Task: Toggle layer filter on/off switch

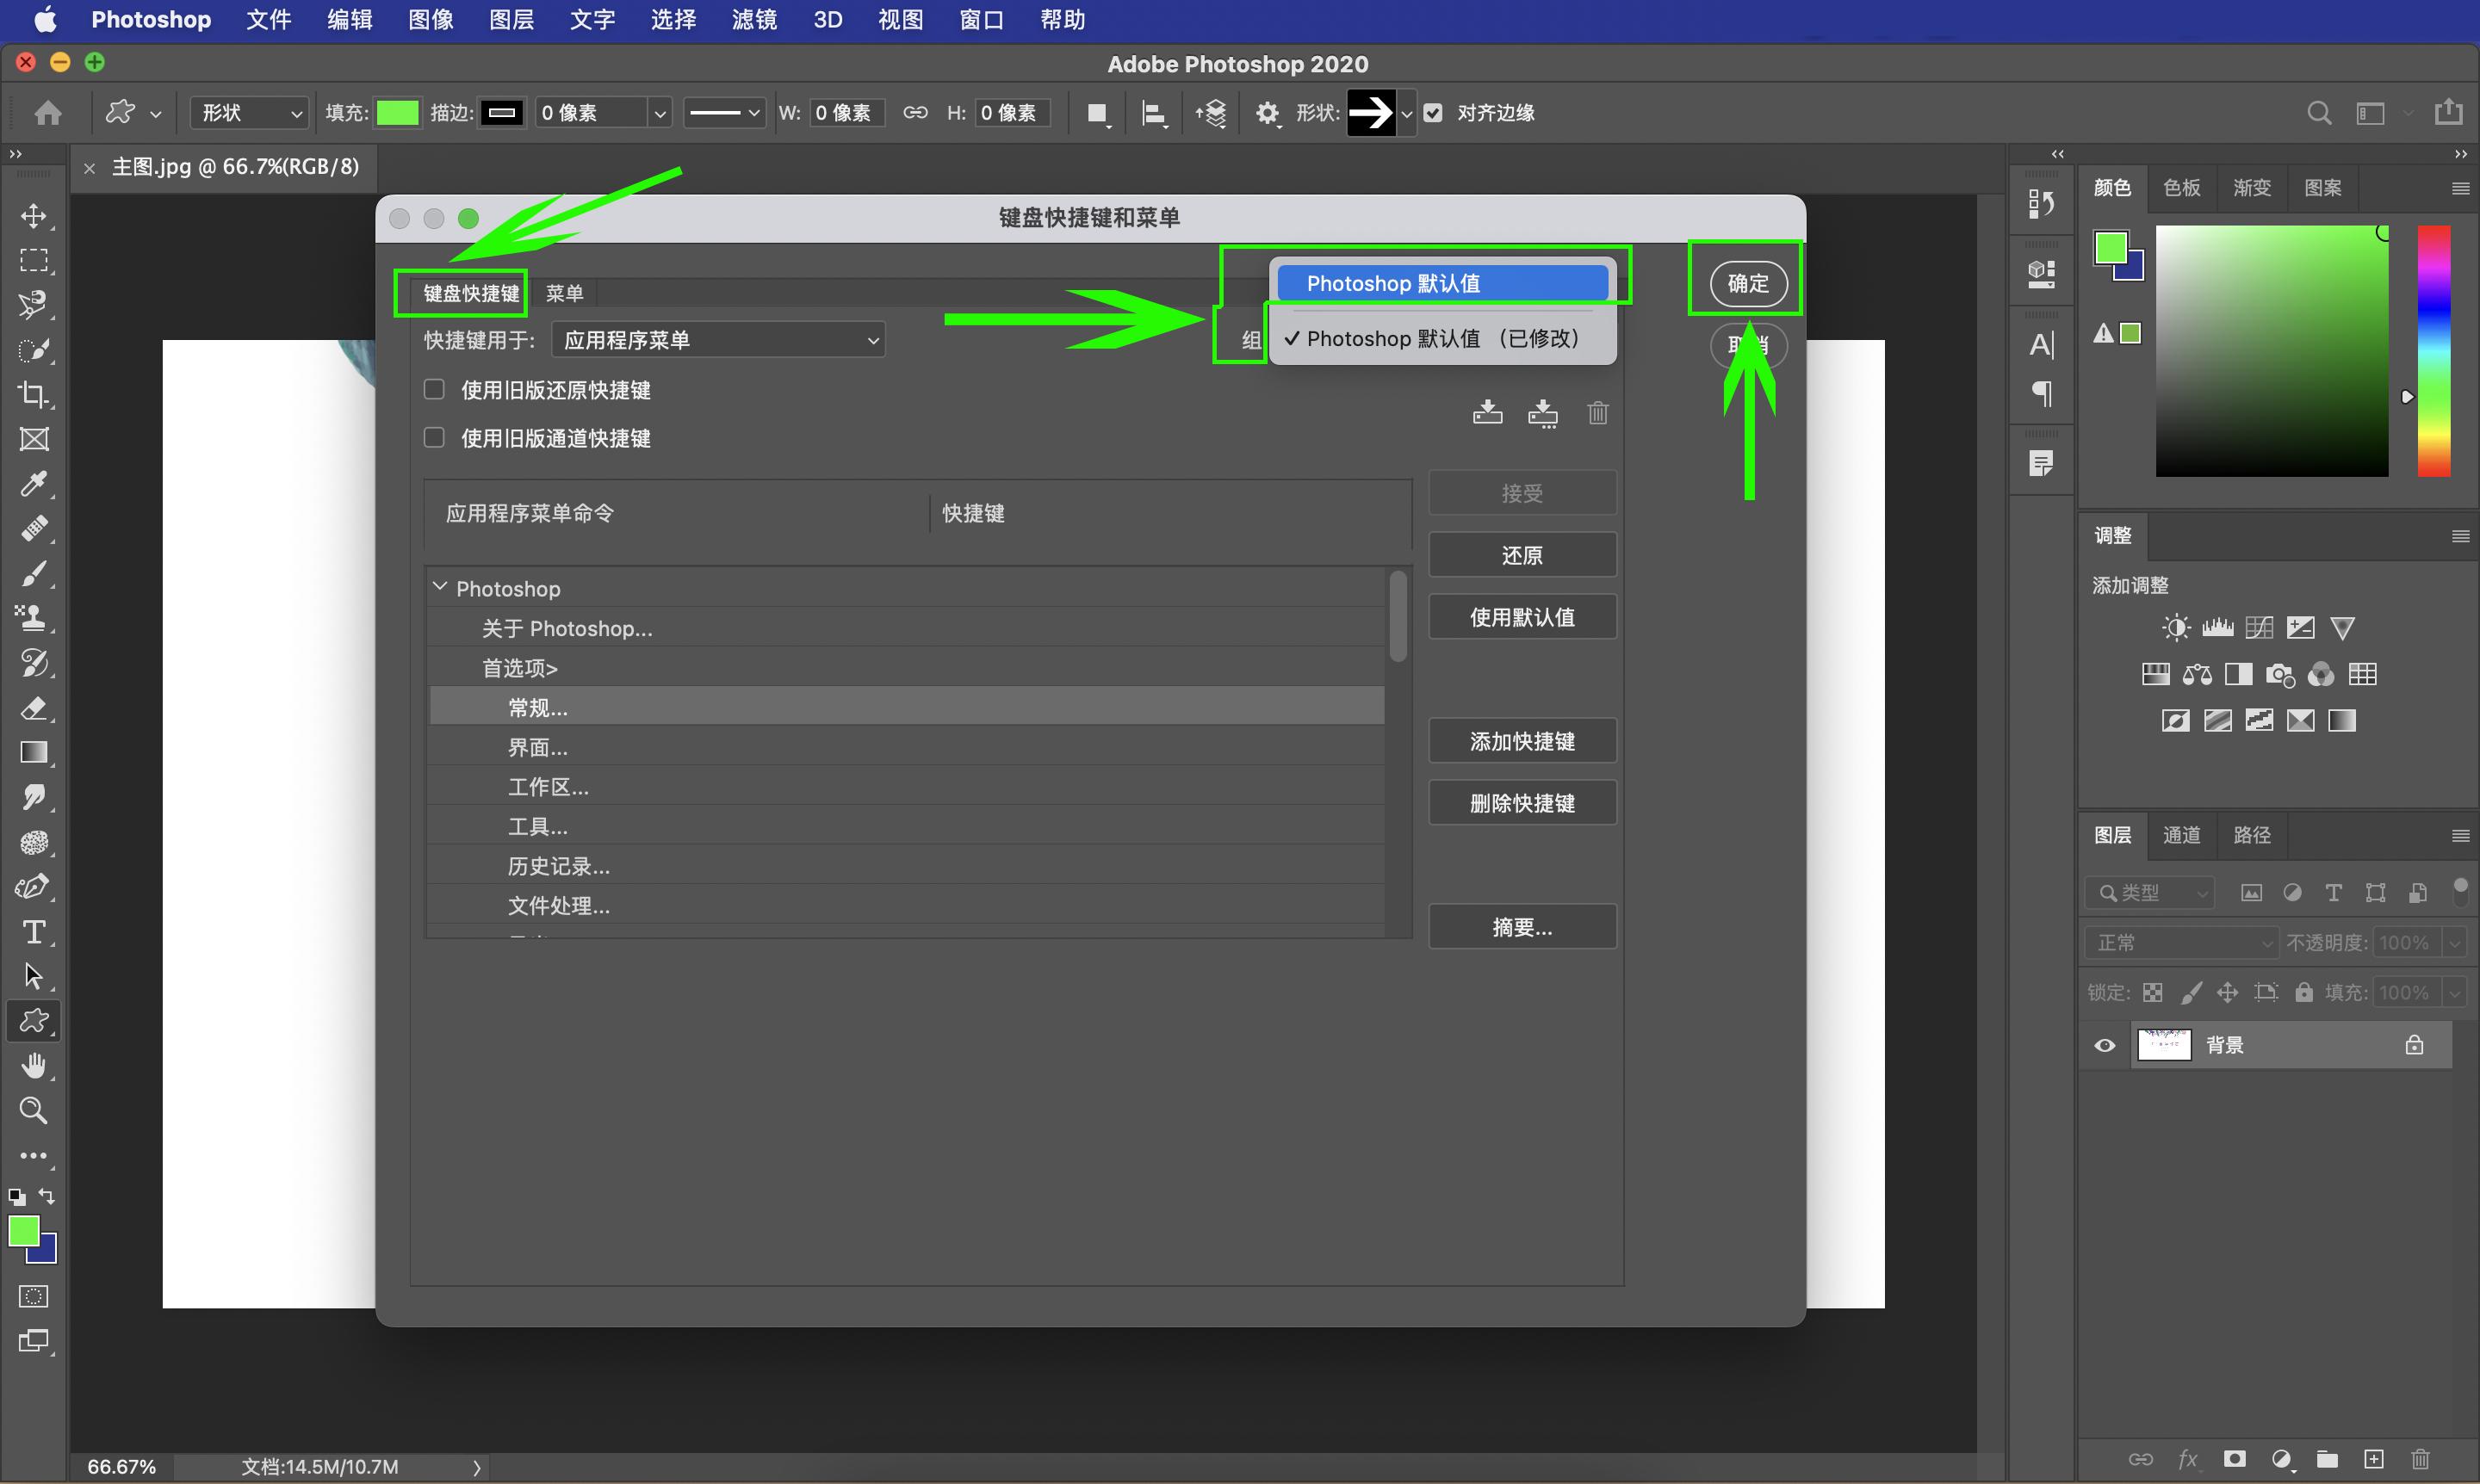Action: tap(2460, 890)
